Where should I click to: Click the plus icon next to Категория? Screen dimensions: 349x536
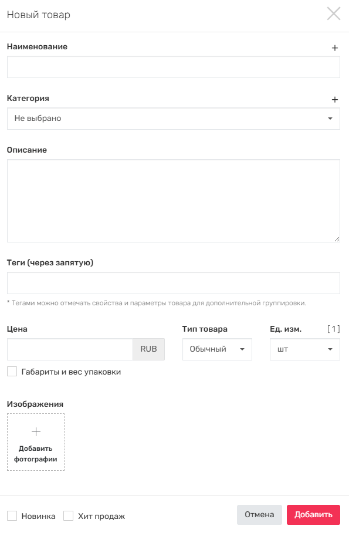(335, 99)
